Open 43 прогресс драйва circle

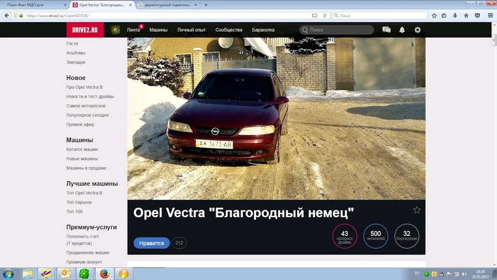coord(345,236)
